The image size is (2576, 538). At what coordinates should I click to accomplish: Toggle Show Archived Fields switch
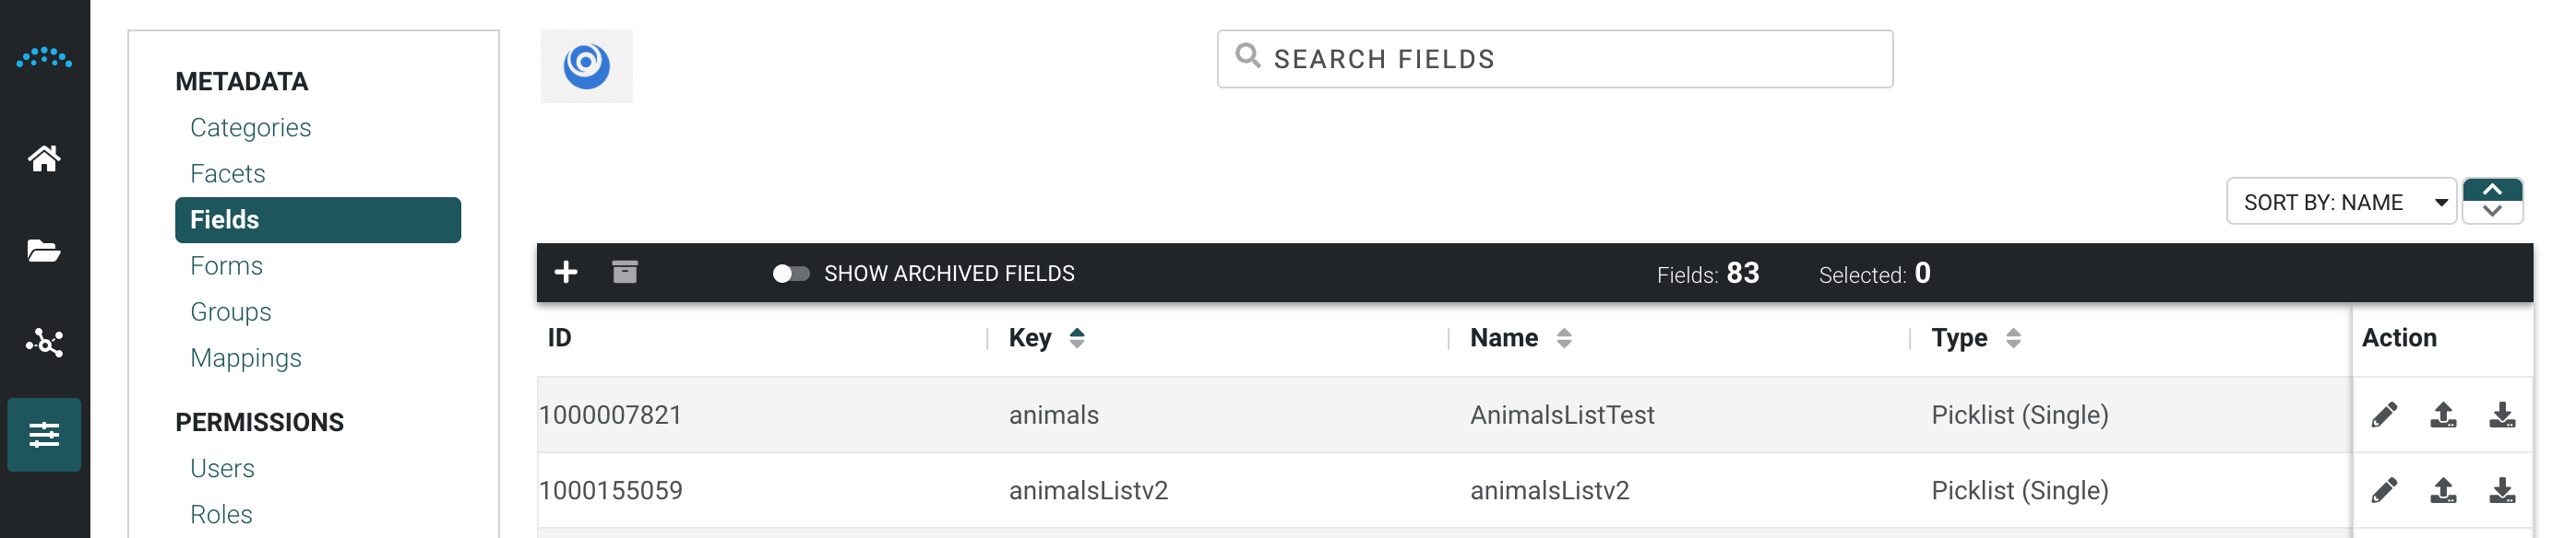pos(791,274)
